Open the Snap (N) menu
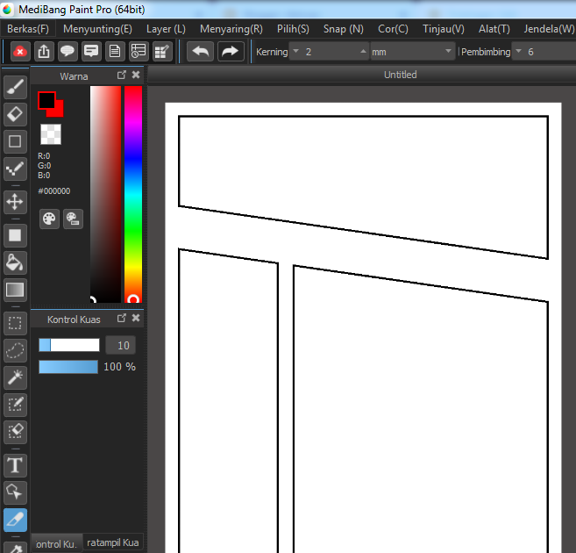Screen dimensions: 576x553 tap(343, 29)
